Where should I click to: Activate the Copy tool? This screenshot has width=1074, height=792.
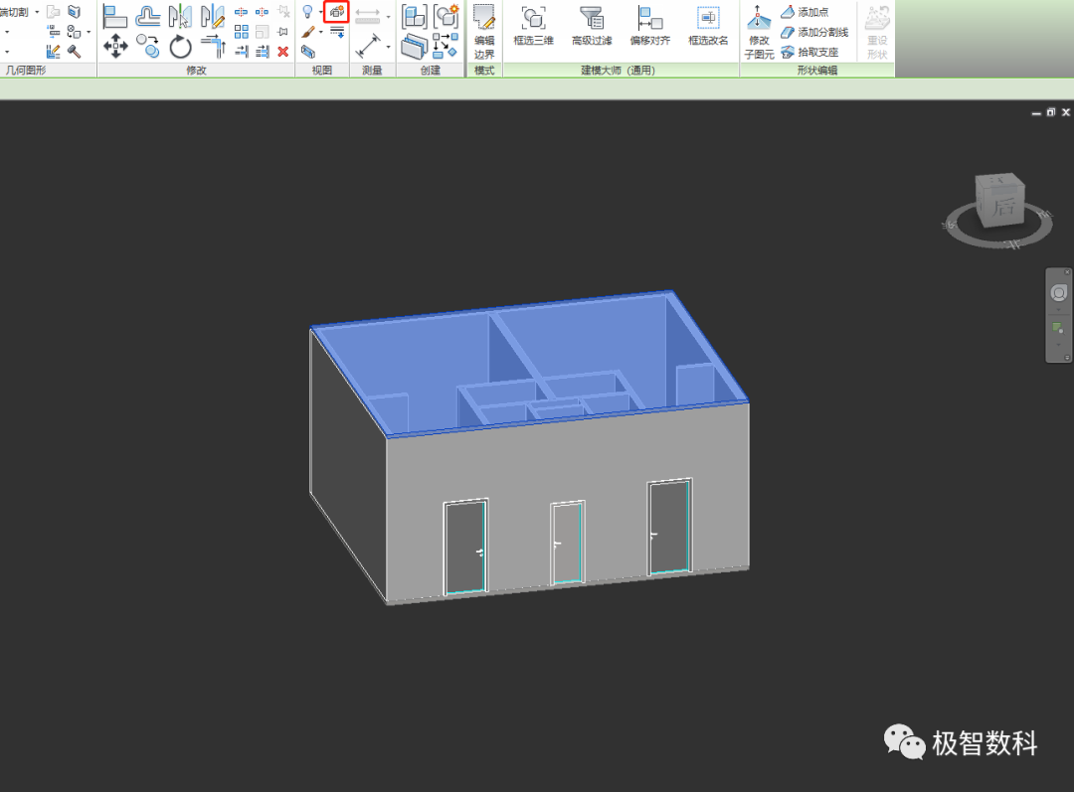[148, 47]
